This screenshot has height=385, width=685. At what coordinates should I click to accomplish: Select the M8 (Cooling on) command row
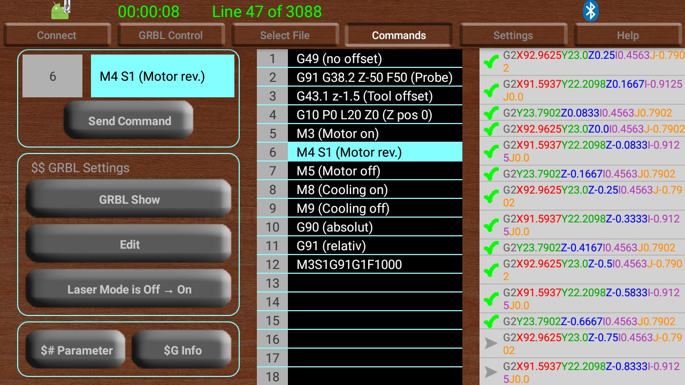point(360,190)
